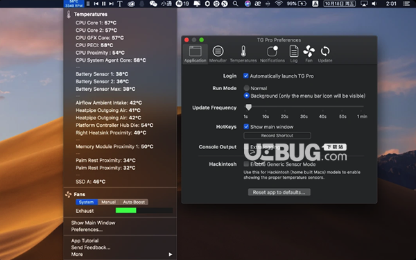Viewport: 416px width, 260px height.
Task: Select Normal run mode radio button
Action: tap(246, 88)
